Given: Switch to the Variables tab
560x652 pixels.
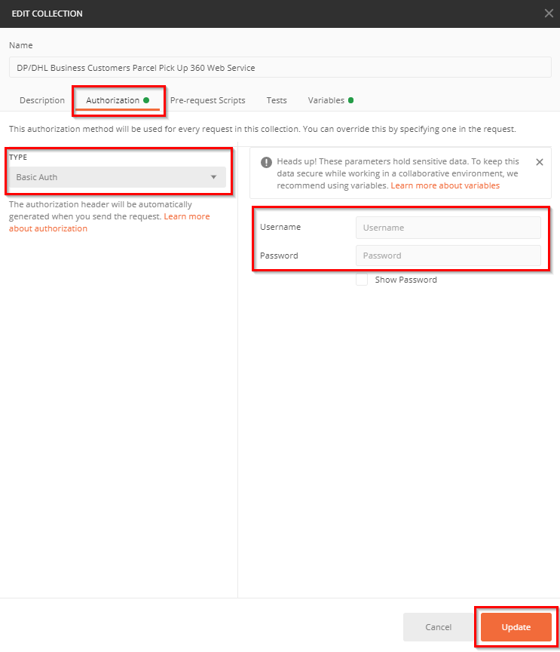Looking at the screenshot, I should point(326,100).
